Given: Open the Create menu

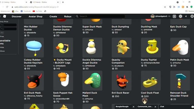Looking at the screenshot, I should pyautogui.click(x=53, y=16).
